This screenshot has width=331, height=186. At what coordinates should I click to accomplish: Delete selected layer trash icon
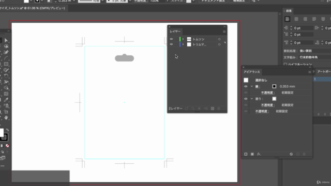pyautogui.click(x=219, y=109)
